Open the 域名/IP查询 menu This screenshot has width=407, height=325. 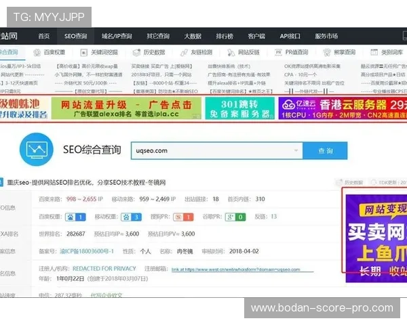click(x=117, y=36)
